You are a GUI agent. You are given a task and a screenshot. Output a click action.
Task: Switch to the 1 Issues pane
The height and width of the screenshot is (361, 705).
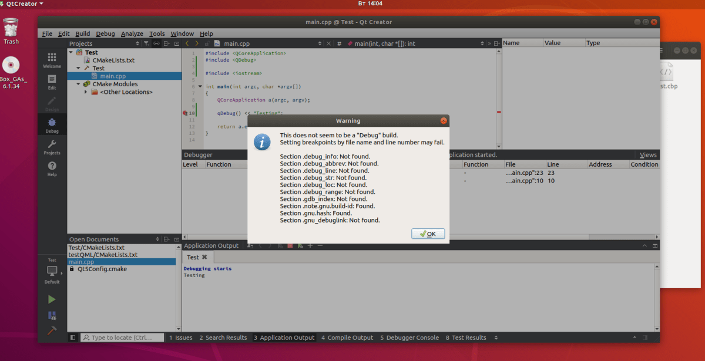181,338
